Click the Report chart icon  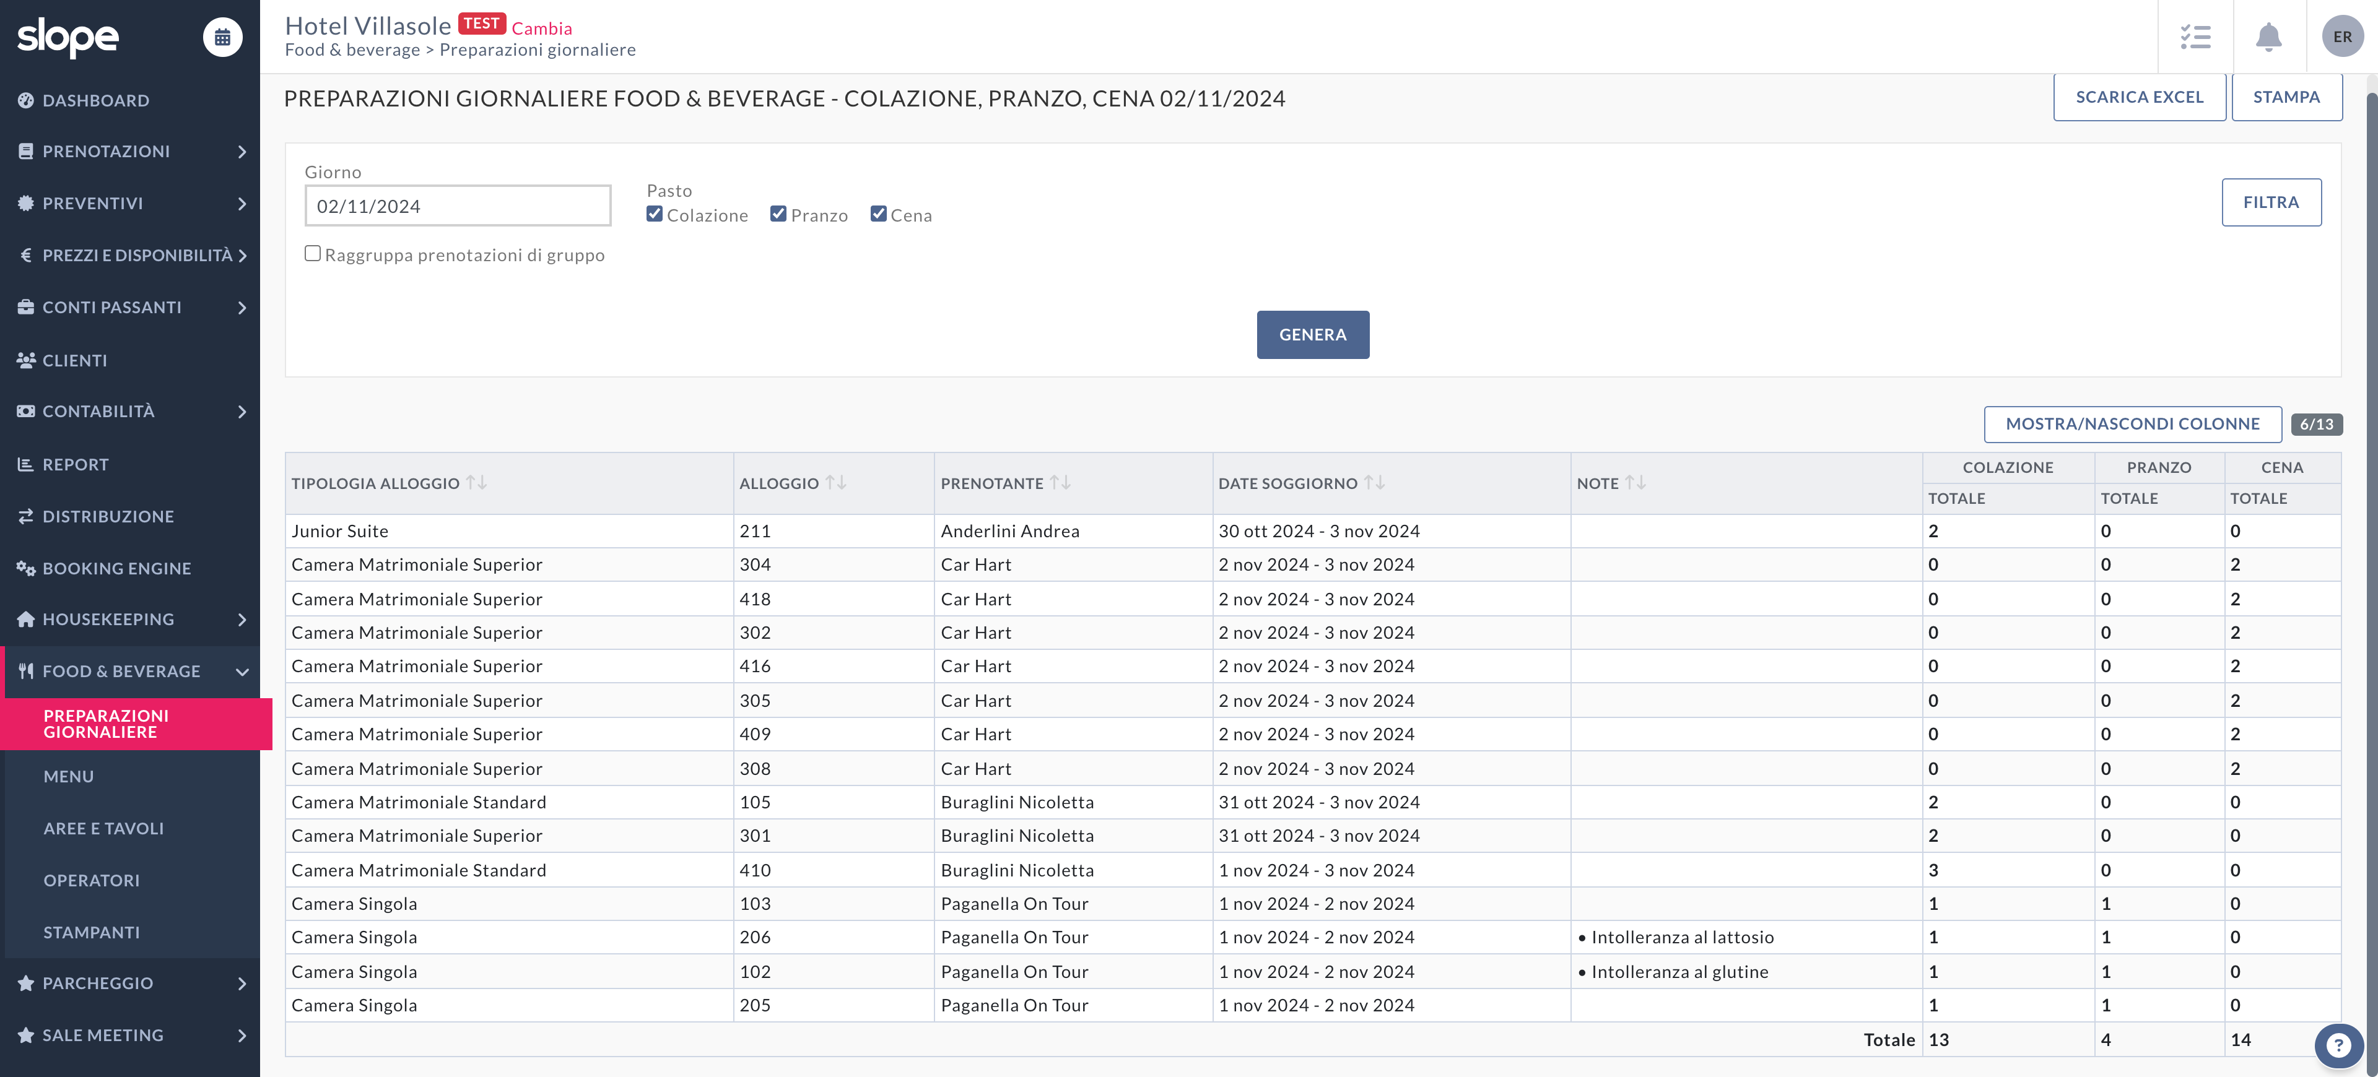tap(26, 464)
